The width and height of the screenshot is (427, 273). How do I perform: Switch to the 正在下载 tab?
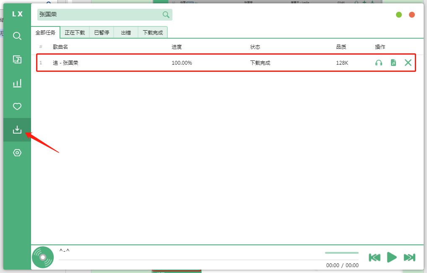(75, 32)
